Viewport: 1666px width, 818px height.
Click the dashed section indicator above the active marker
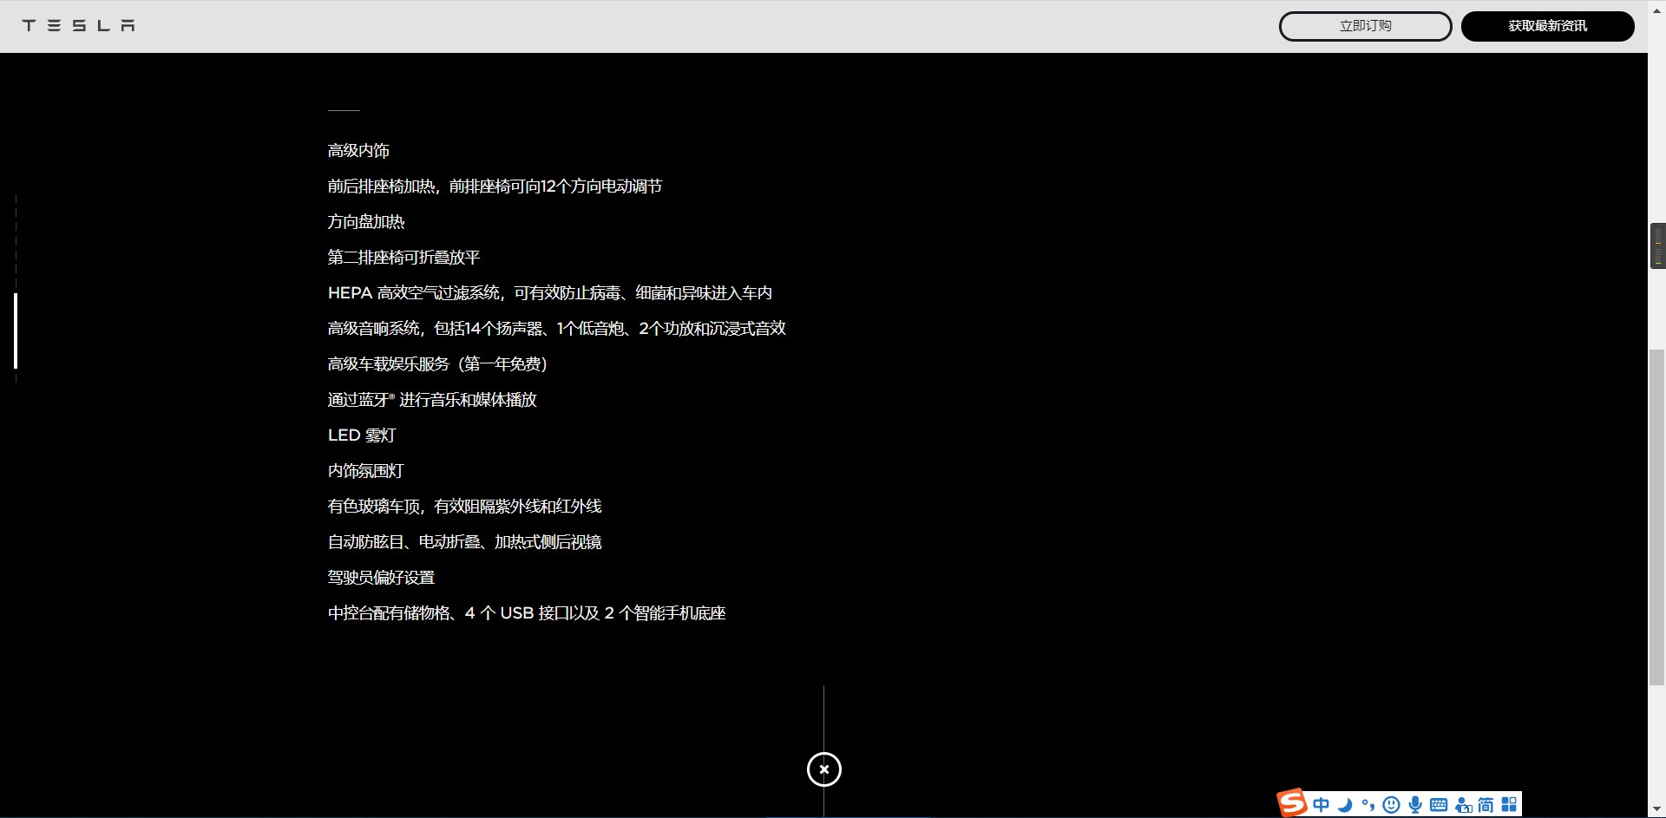16,243
